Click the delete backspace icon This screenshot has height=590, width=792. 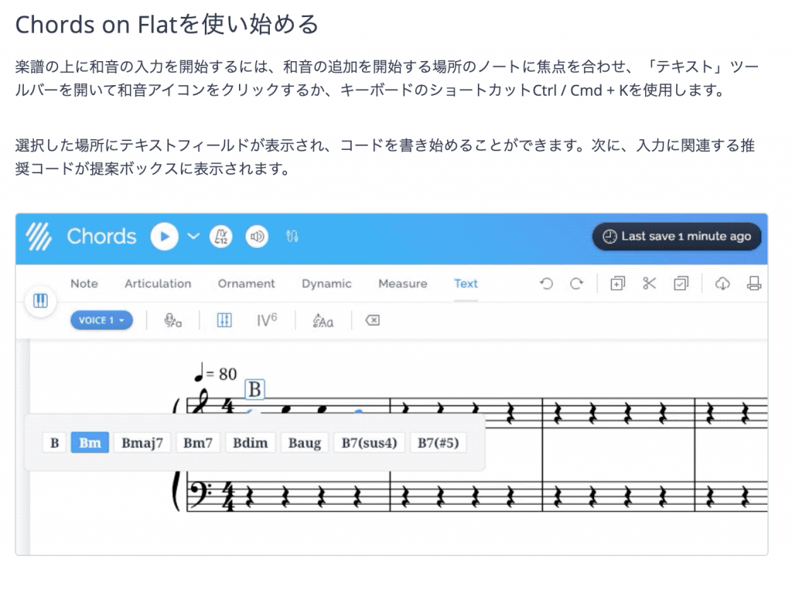coord(372,320)
